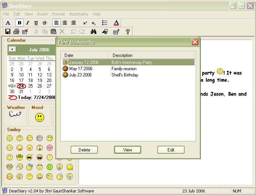Open the Bookmarks menu
The width and height of the screenshot is (256, 195).
(x=79, y=14)
